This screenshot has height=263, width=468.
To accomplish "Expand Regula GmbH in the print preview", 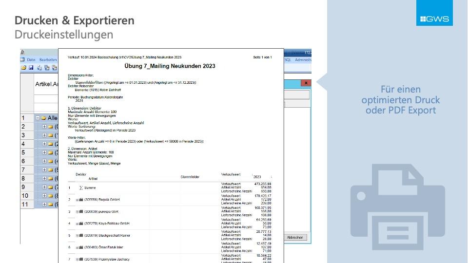I will tap(77, 200).
